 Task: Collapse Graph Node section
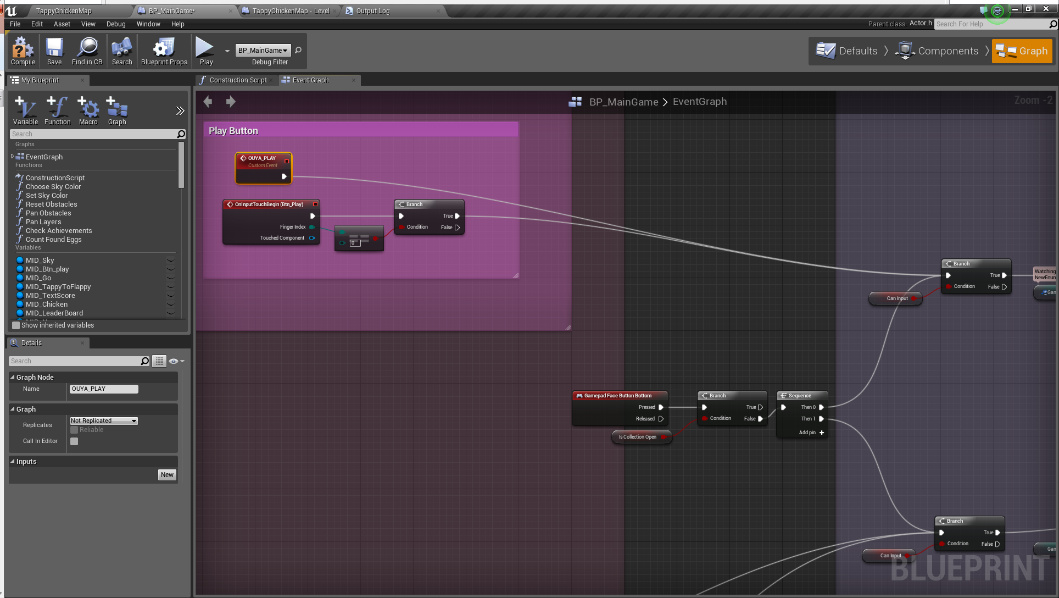[x=13, y=378]
